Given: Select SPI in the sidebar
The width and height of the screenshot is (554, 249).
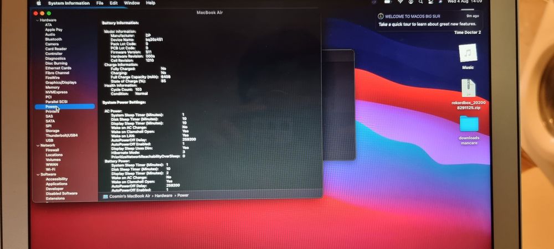Looking at the screenshot, I should coord(48,126).
